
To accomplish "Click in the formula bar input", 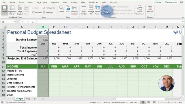I will point(109,22).
